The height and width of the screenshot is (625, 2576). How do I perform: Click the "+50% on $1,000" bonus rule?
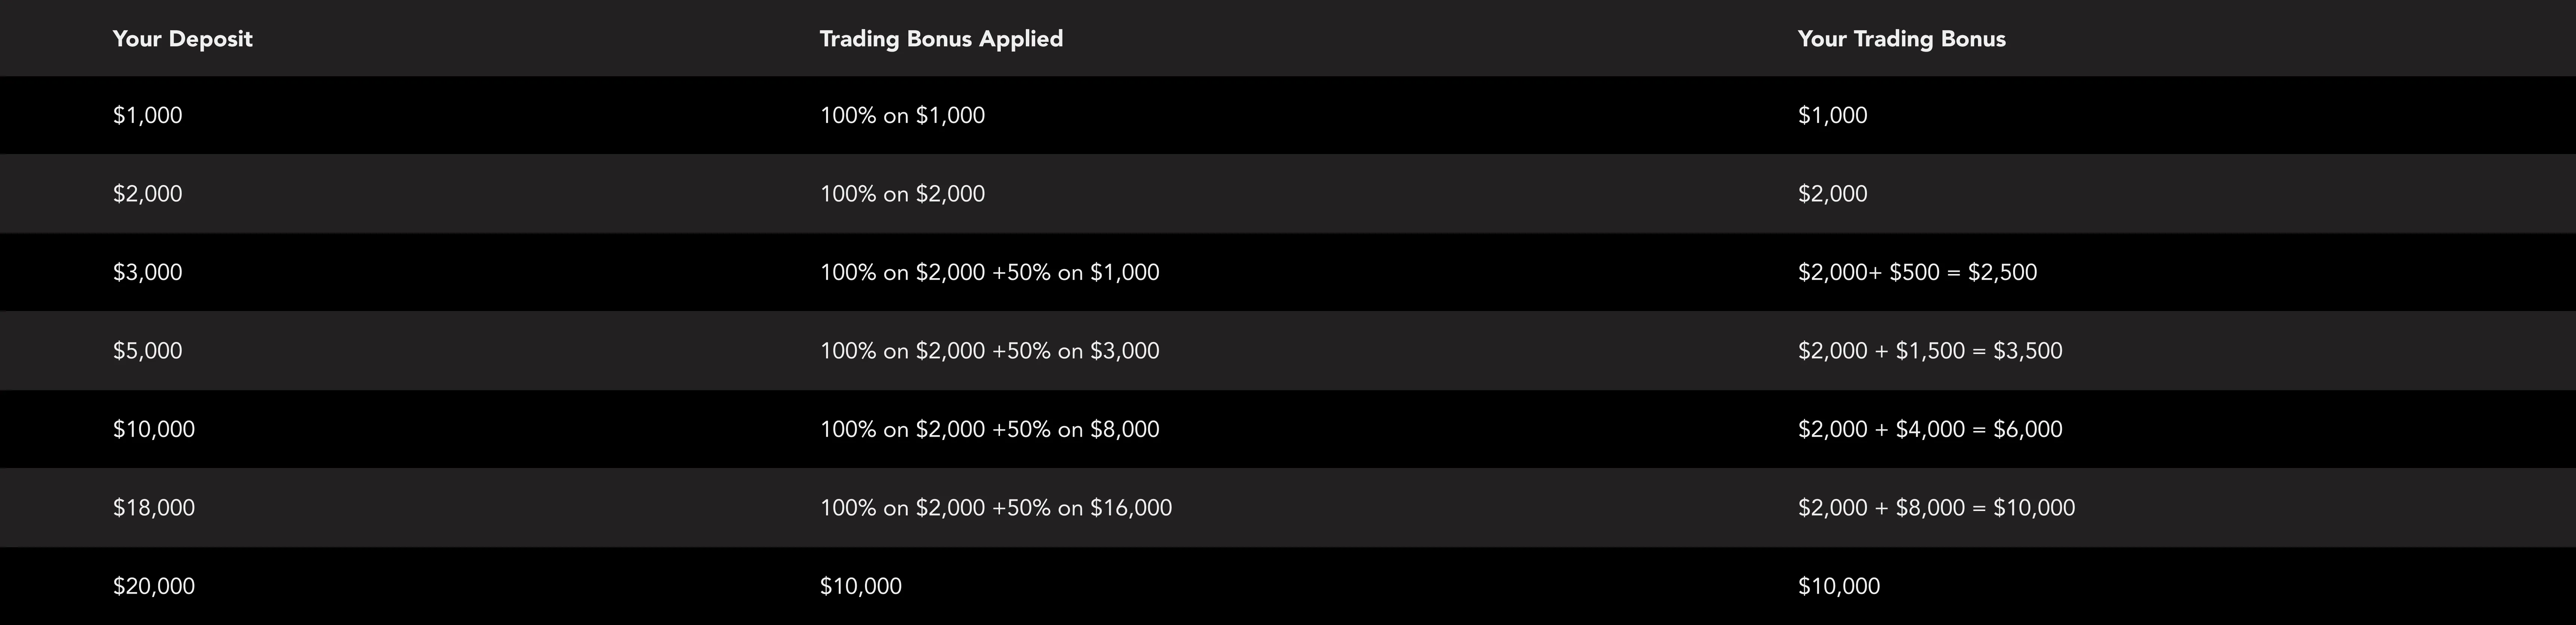(1076, 272)
